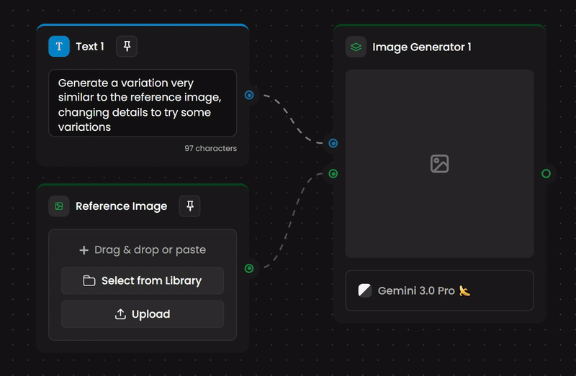Click the Reference Image title label

121,206
